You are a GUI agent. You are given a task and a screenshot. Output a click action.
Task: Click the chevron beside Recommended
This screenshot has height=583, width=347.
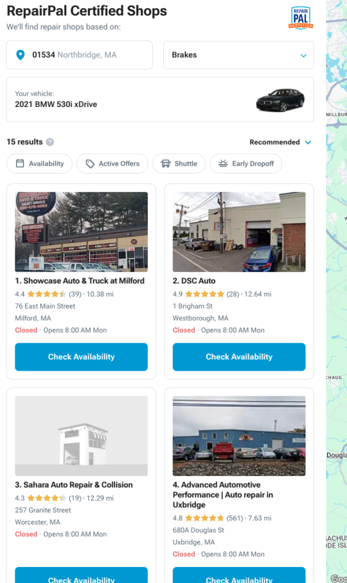point(308,142)
